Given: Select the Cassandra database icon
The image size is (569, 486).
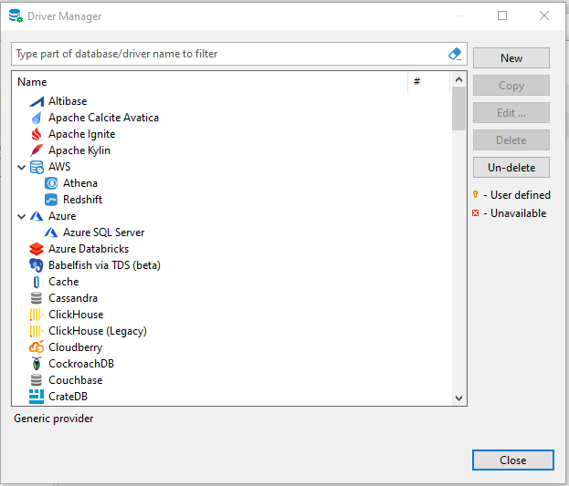Looking at the screenshot, I should [37, 298].
